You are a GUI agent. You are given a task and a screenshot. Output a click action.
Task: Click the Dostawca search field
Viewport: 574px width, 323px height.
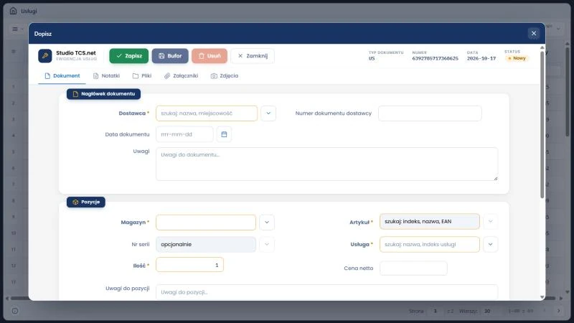point(207,113)
